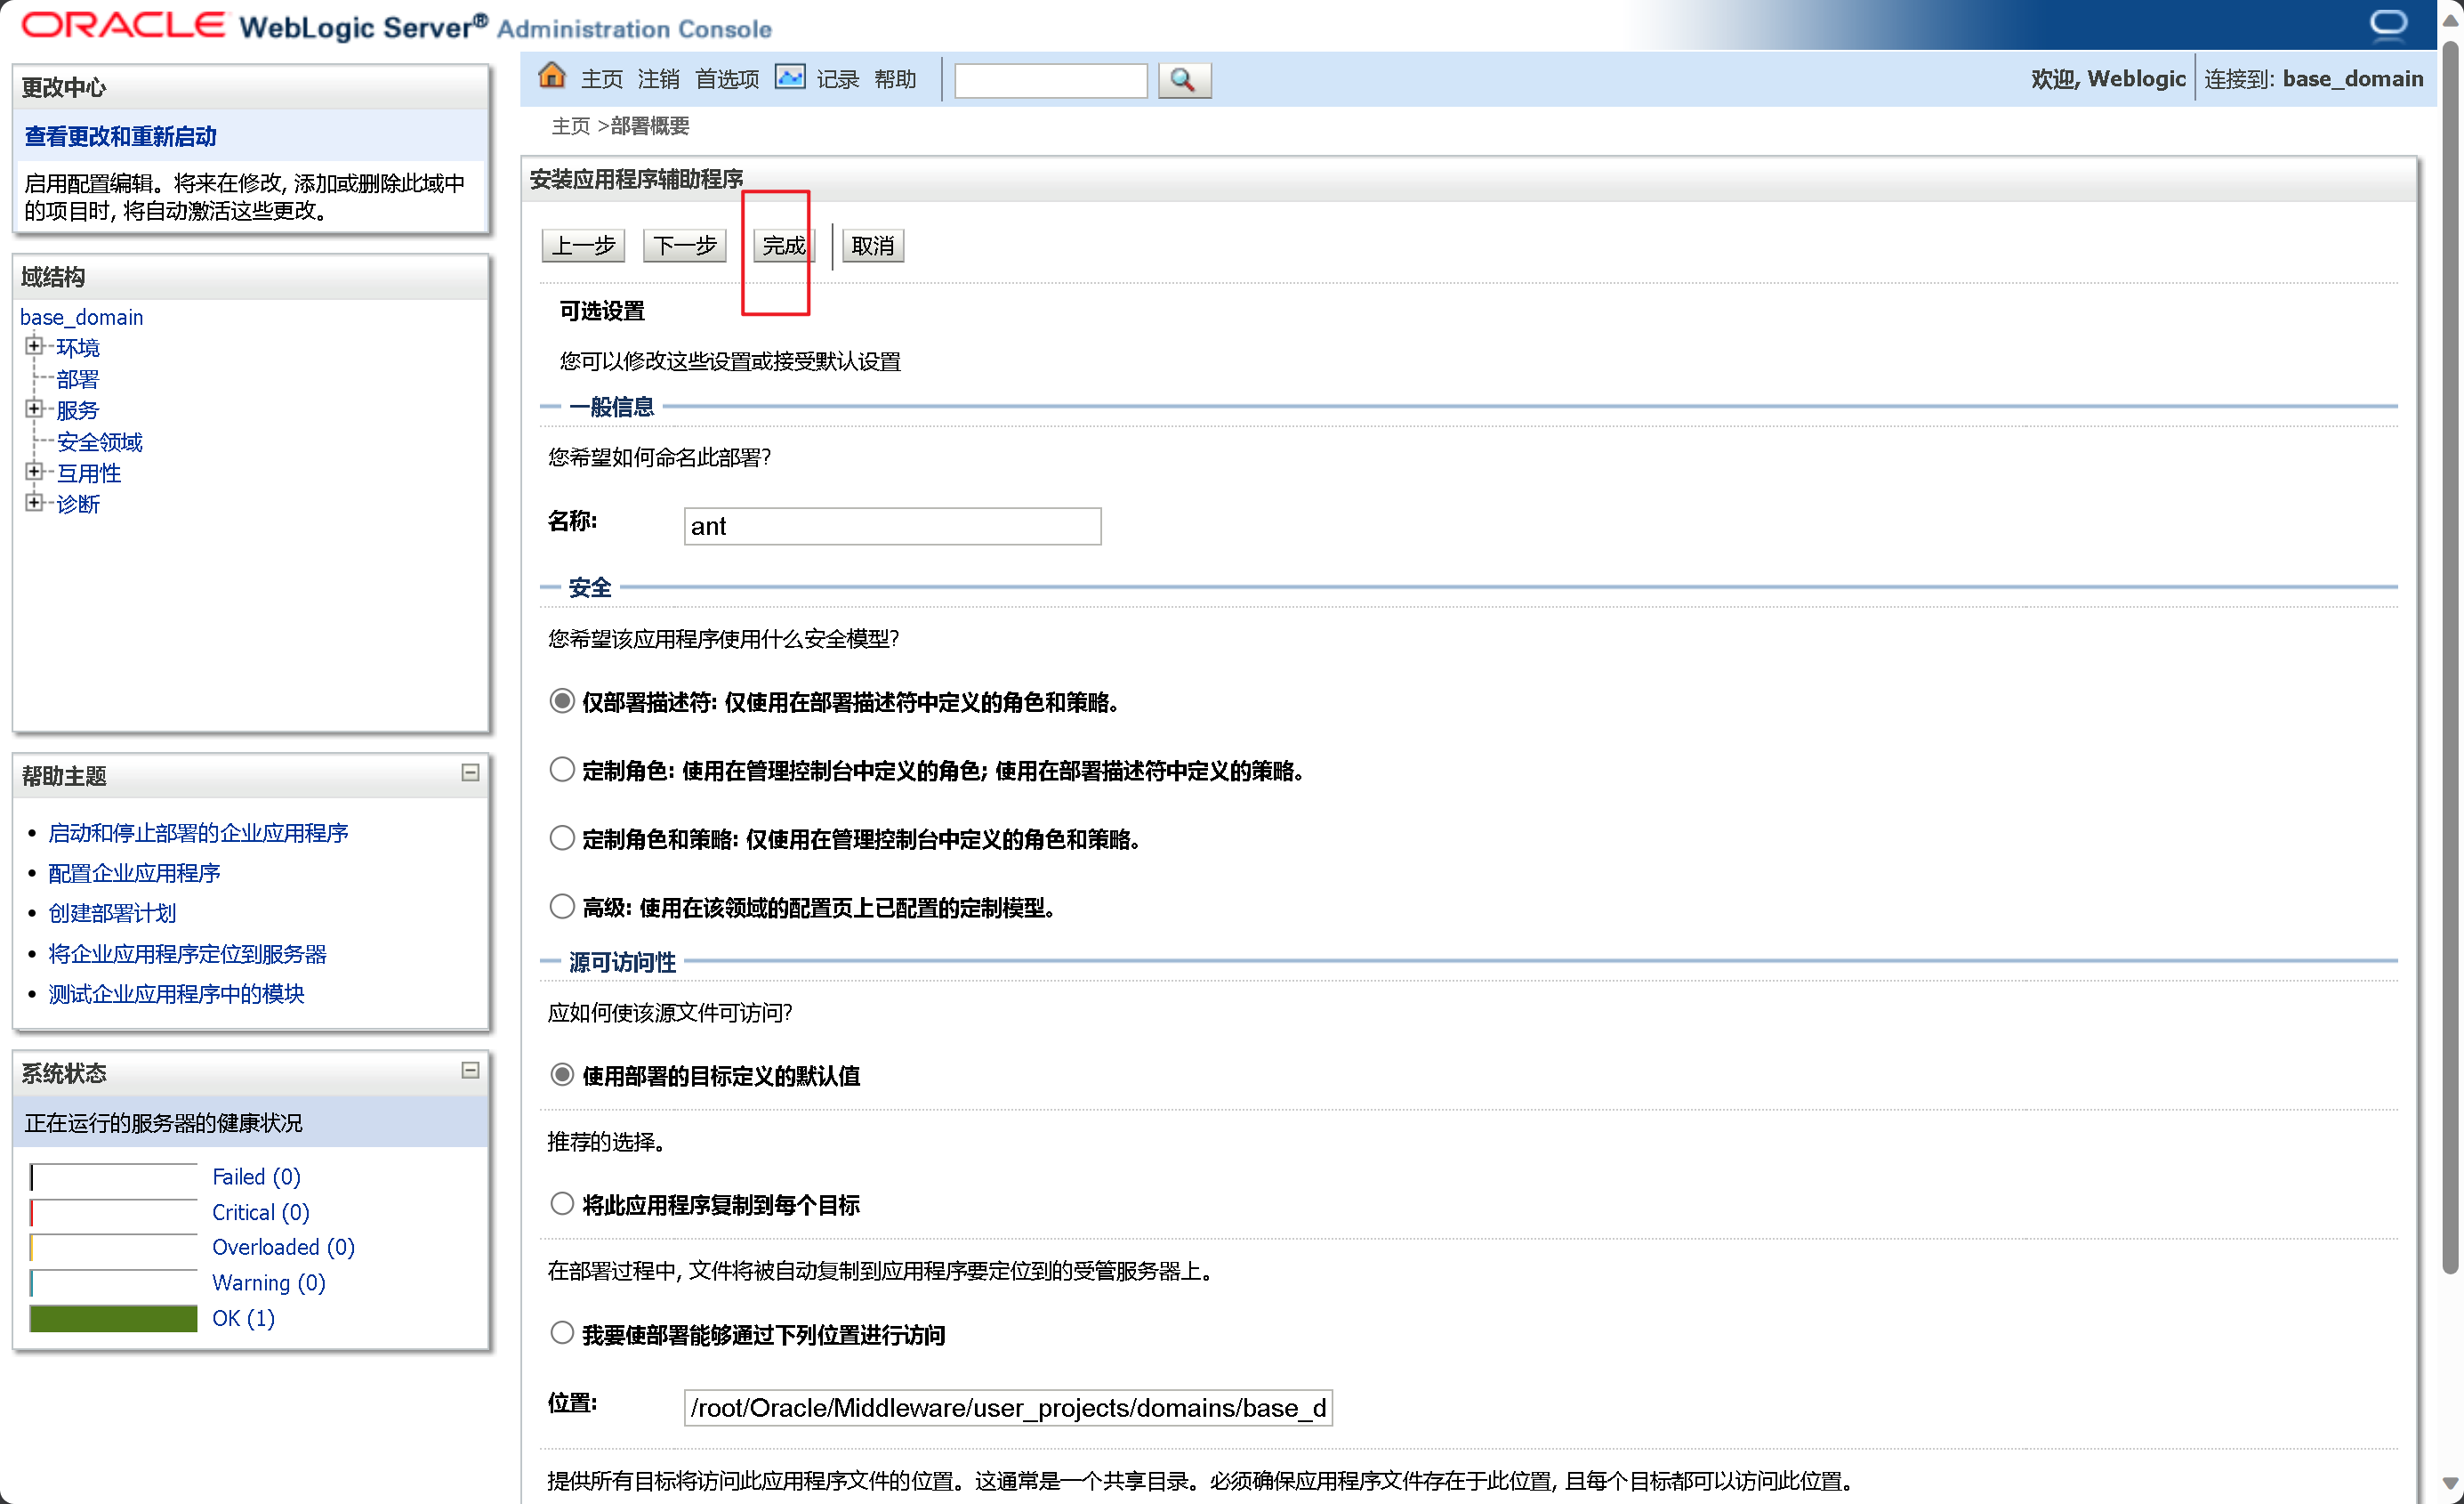Open 创建部署计划 help link
The height and width of the screenshot is (1504, 2464).
112,914
